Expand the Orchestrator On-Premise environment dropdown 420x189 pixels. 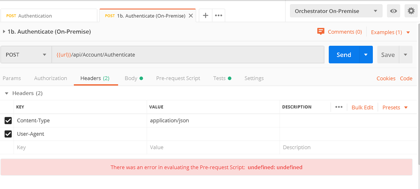point(336,11)
